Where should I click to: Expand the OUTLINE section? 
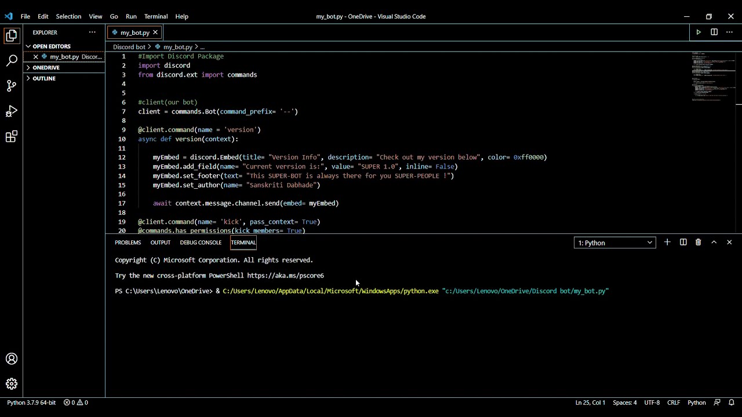(x=44, y=78)
